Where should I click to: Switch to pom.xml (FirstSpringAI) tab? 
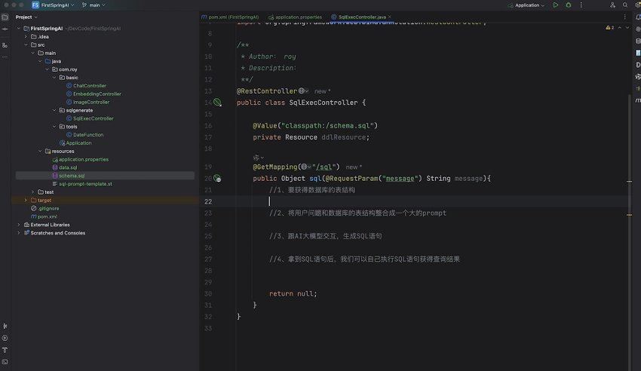pyautogui.click(x=230, y=17)
